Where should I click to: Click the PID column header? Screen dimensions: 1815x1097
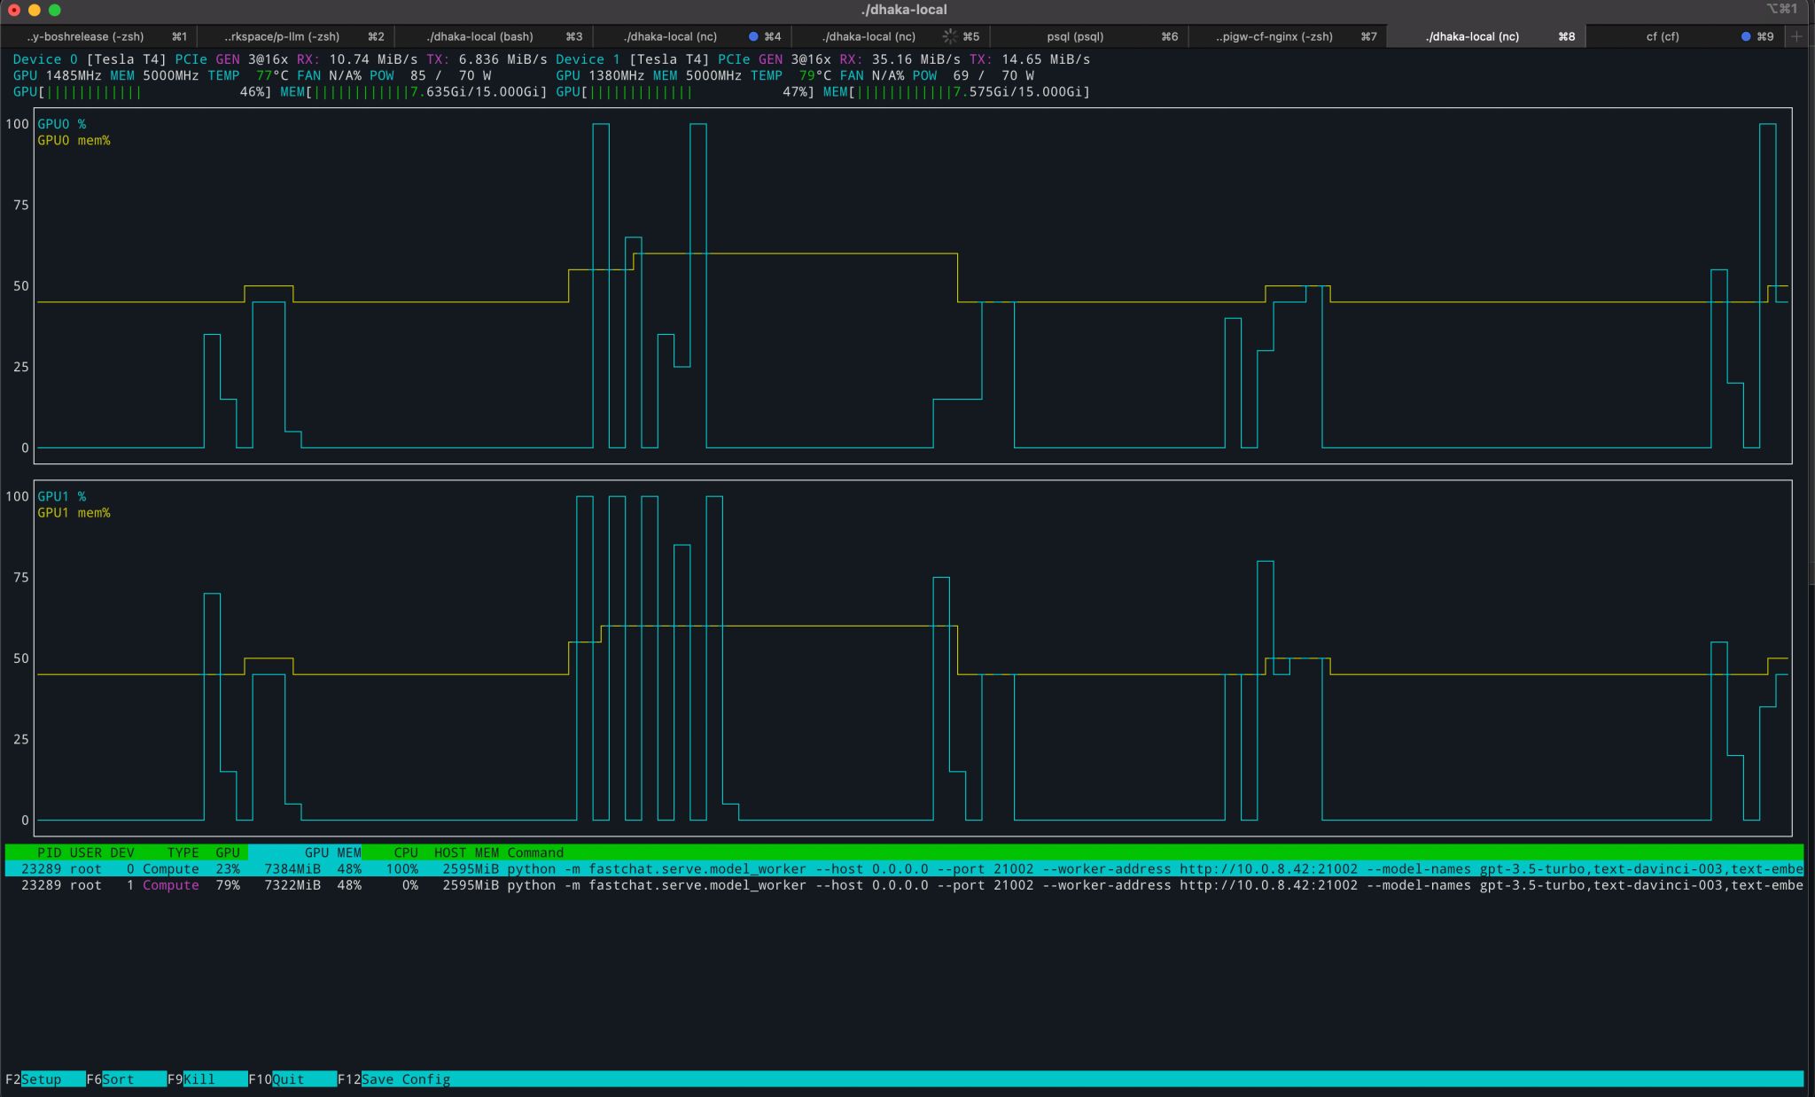click(x=49, y=852)
